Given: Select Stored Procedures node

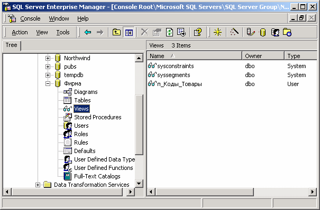Looking at the screenshot, I should [x=97, y=117].
